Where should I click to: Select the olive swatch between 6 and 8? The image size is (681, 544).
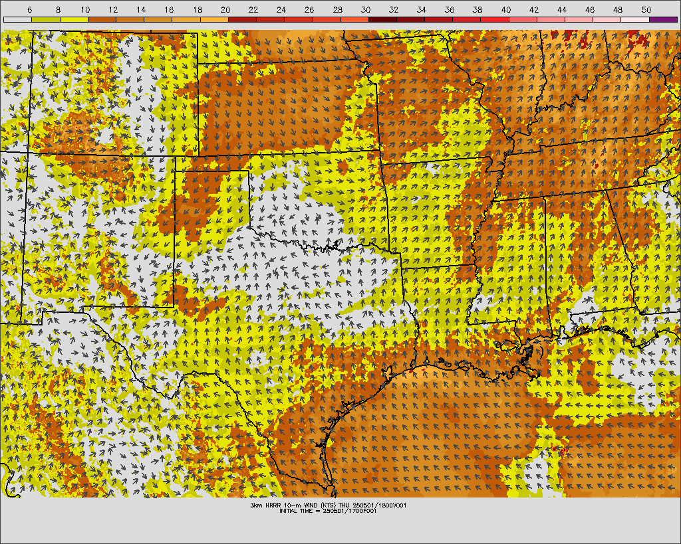tap(46, 19)
